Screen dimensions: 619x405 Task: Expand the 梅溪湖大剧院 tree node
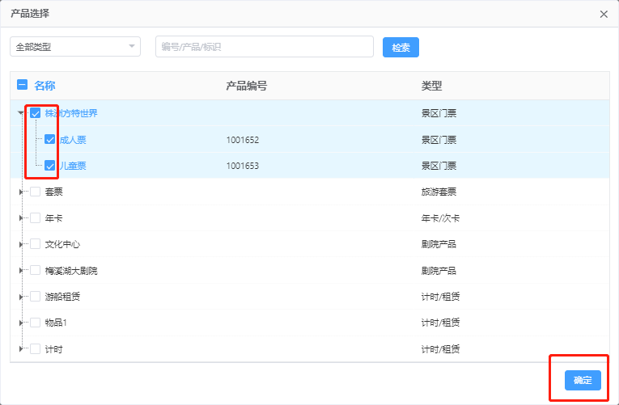click(x=21, y=271)
